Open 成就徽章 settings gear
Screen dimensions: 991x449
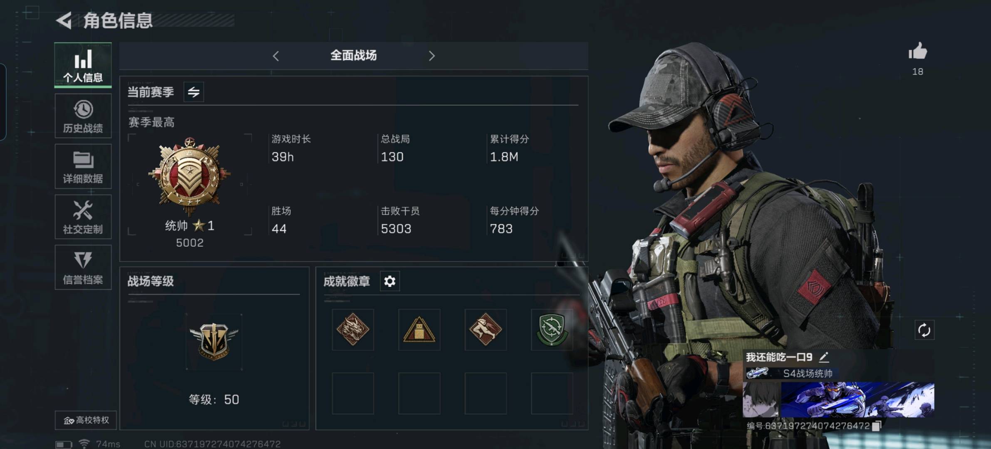pyautogui.click(x=390, y=281)
